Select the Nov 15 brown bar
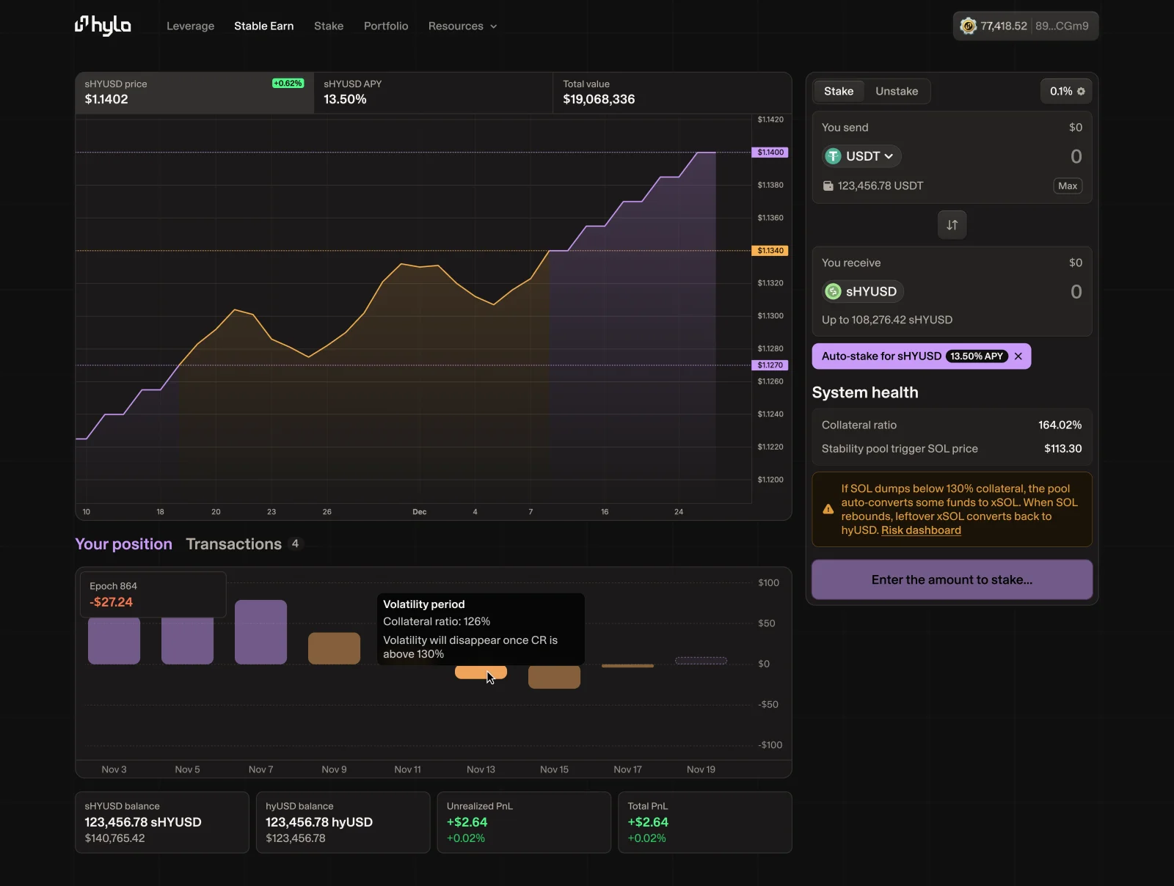1174x886 pixels. (554, 676)
